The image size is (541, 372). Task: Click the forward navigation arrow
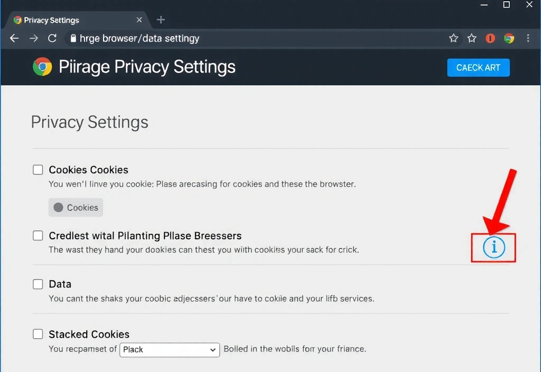click(33, 38)
